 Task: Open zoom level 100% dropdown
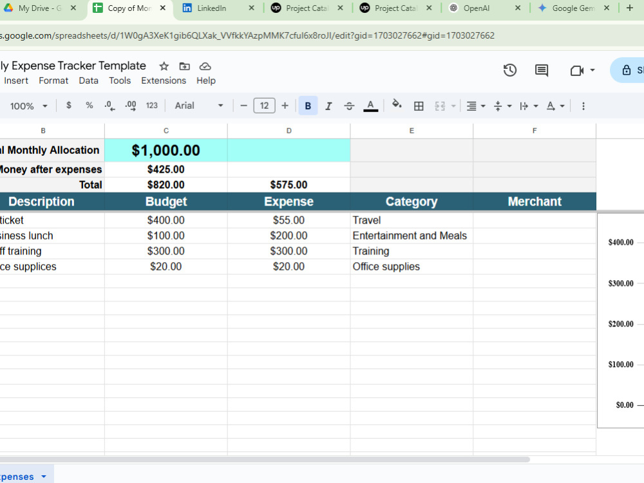coord(28,106)
